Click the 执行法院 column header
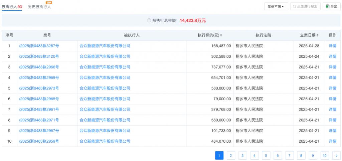Screen dimensions: 342x161 point(264,35)
